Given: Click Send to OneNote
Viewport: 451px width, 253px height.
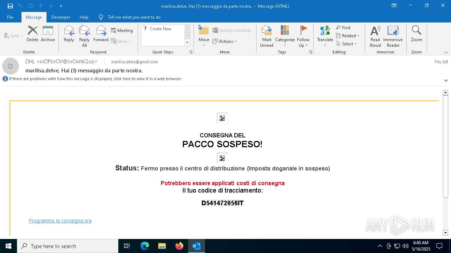Looking at the screenshot, I should point(232,31).
